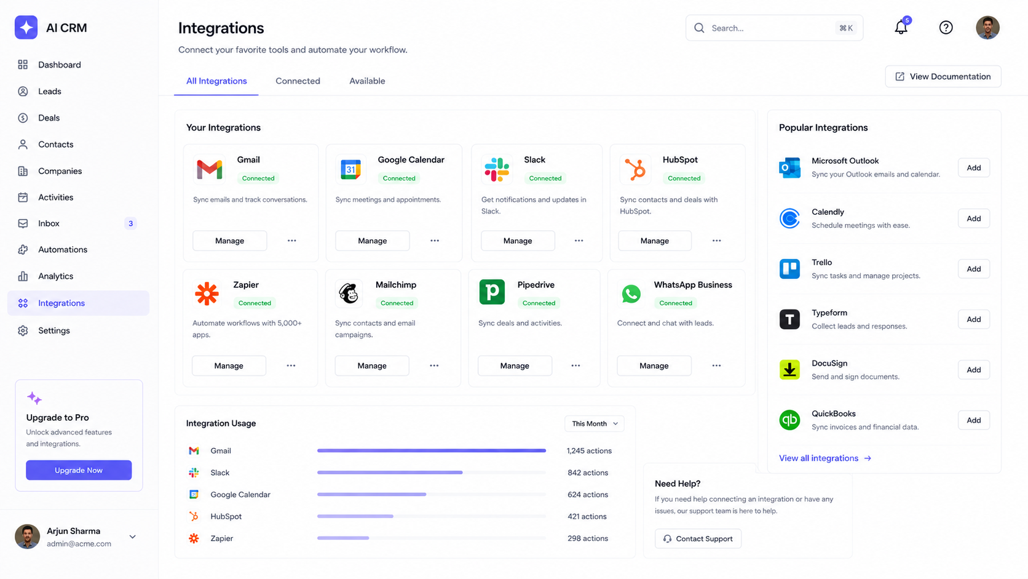Open more options for Slack card
The height and width of the screenshot is (579, 1028).
[579, 241]
